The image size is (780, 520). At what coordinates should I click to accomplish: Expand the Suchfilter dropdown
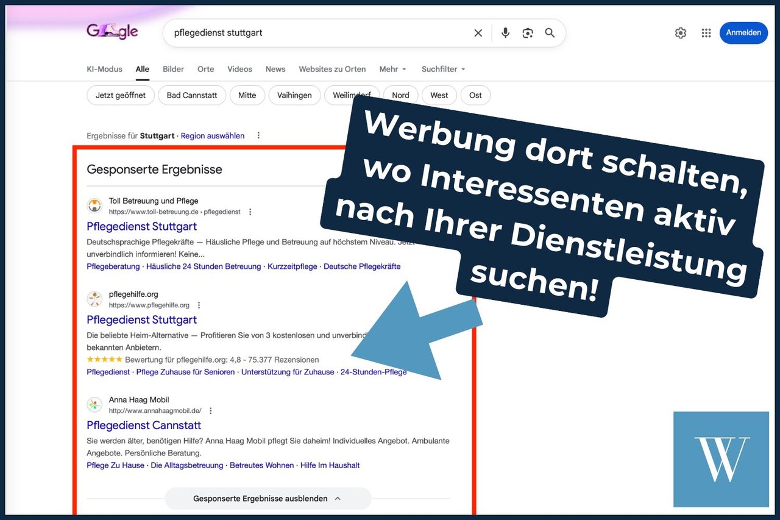[443, 69]
